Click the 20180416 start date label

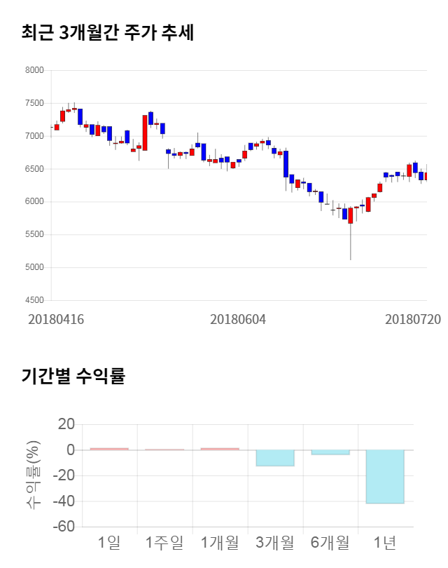(56, 319)
